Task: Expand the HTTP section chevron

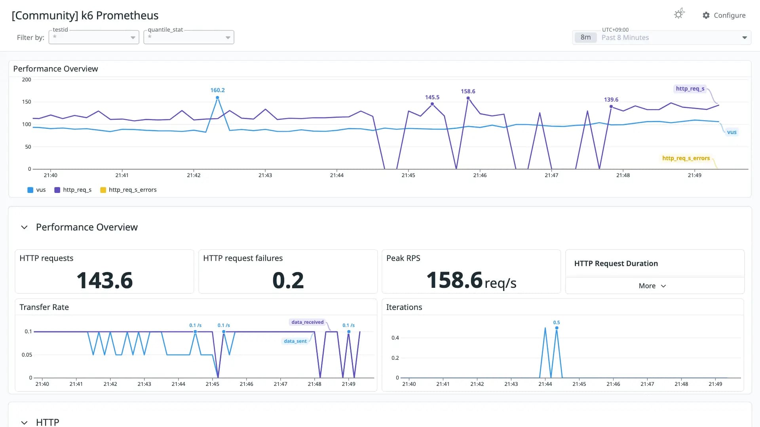Action: 24,422
